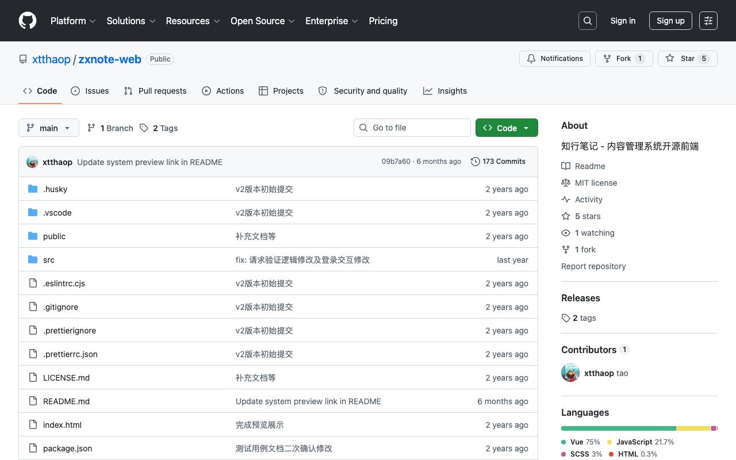
Task: Switch to the Security and quality tab
Action: 363,91
